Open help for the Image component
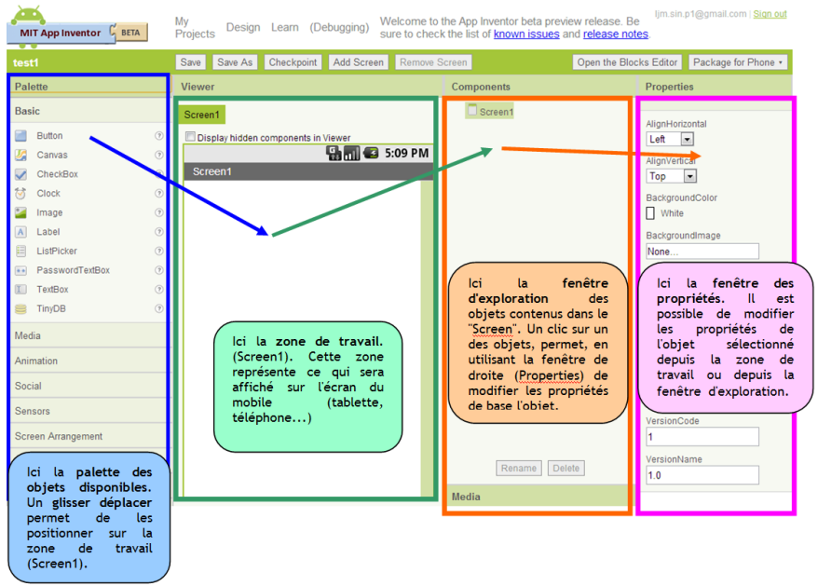 [x=159, y=213]
